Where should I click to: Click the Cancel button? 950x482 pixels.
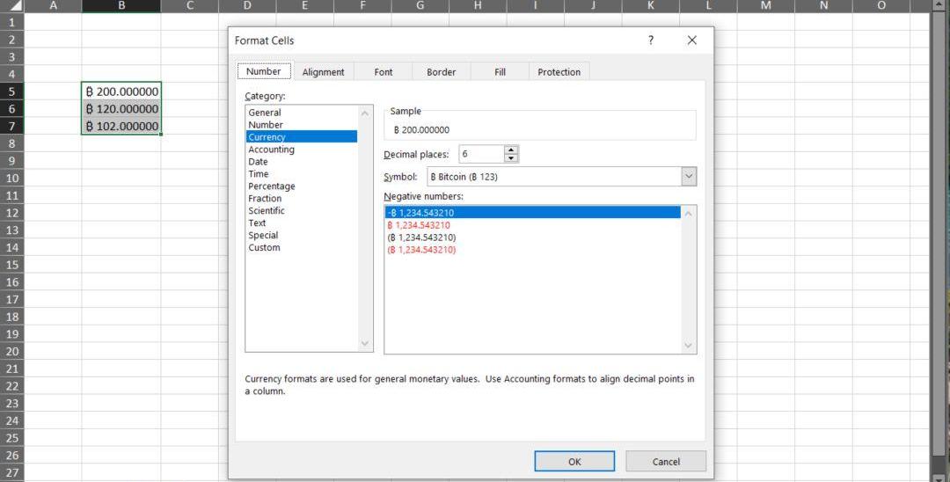[666, 462]
